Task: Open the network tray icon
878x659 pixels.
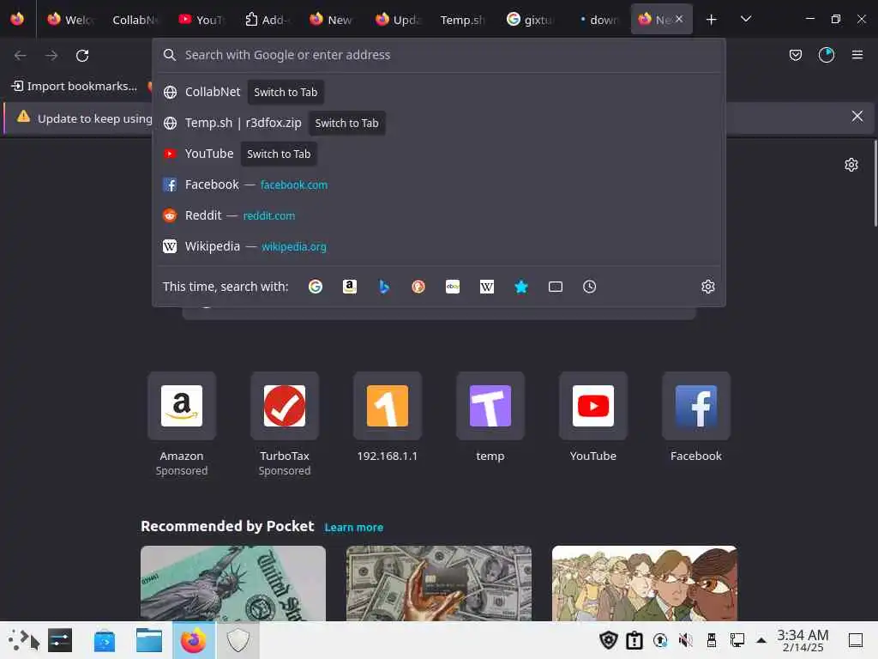Action: tap(737, 640)
